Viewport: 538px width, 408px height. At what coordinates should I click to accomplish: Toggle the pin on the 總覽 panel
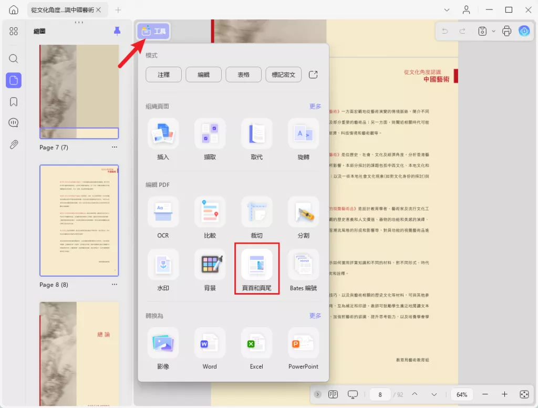point(117,31)
